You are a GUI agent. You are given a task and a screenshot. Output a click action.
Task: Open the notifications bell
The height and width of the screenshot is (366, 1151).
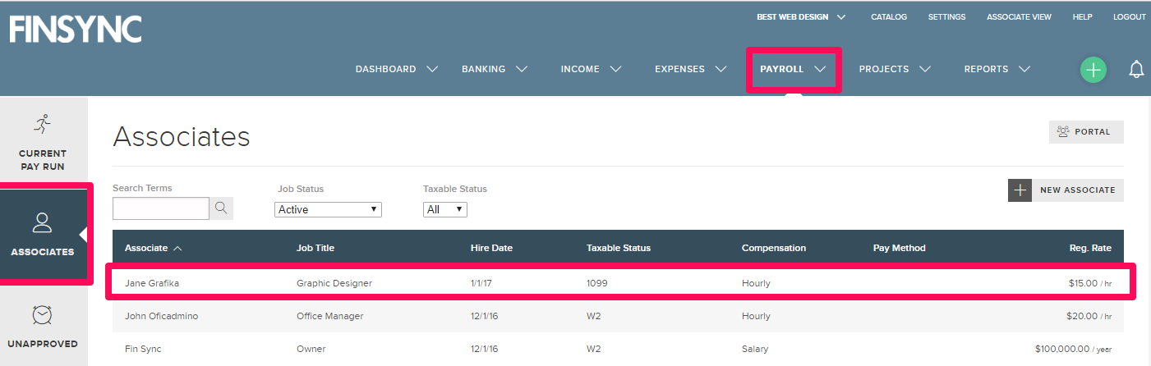[1136, 69]
